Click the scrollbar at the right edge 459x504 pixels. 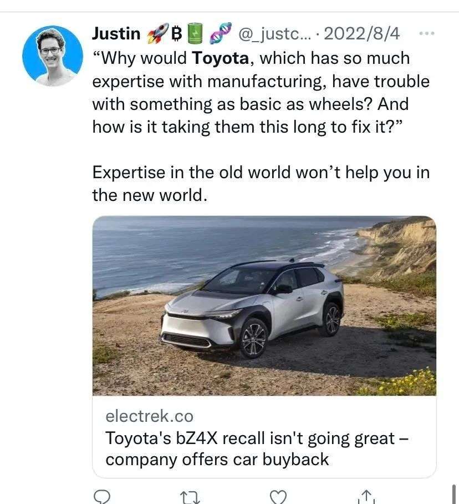pyautogui.click(x=454, y=493)
